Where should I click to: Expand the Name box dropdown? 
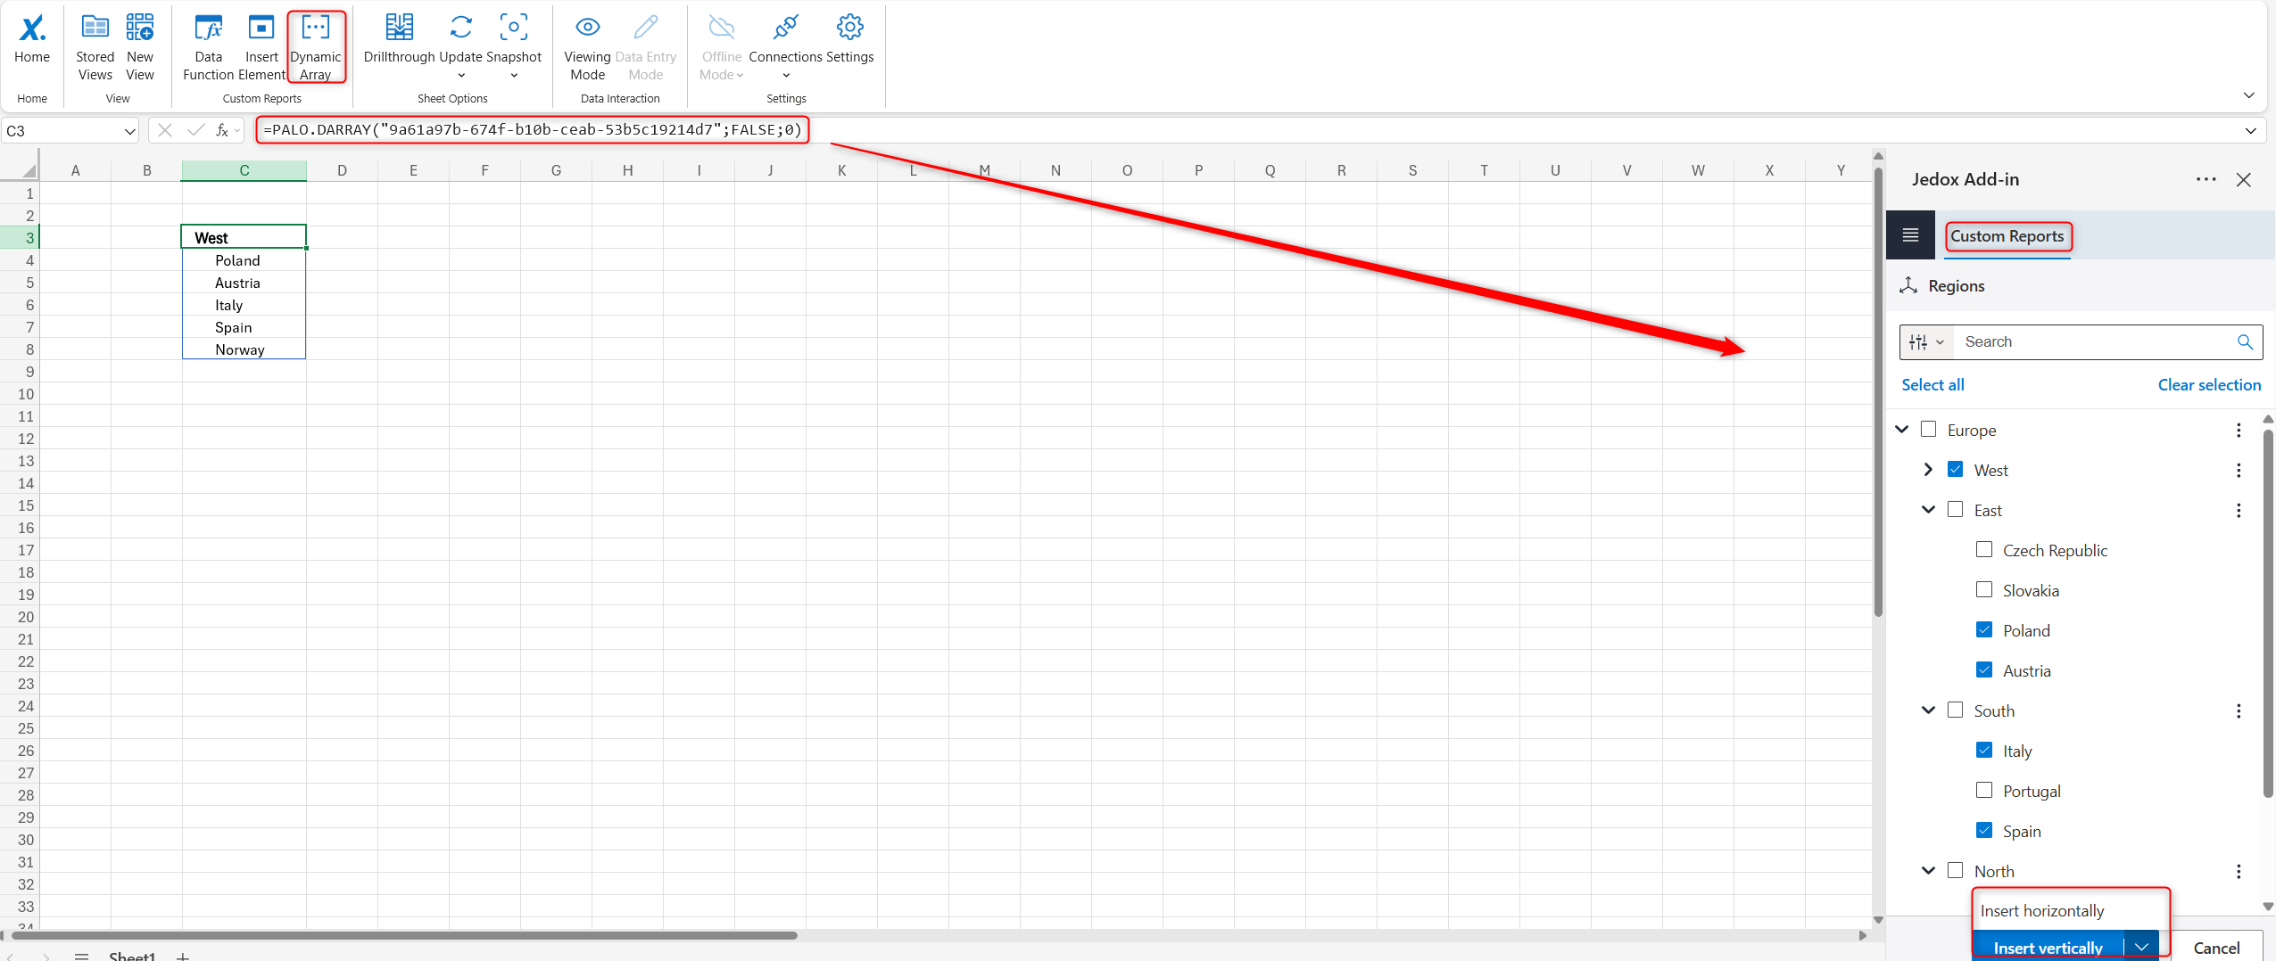click(x=130, y=130)
